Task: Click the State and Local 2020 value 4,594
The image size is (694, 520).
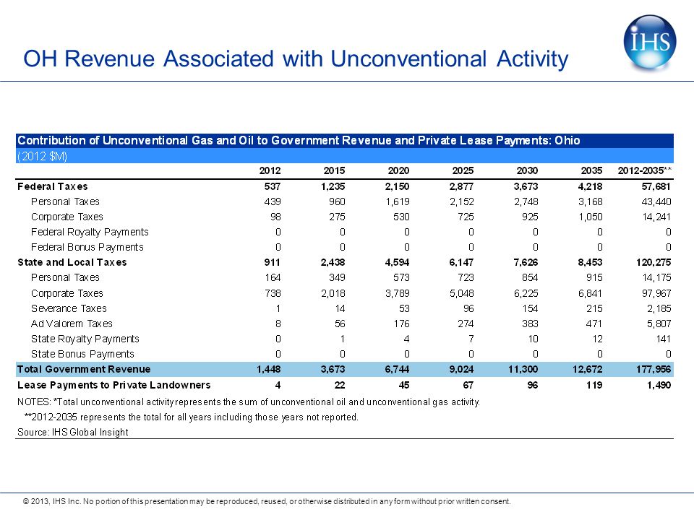Action: coord(397,262)
